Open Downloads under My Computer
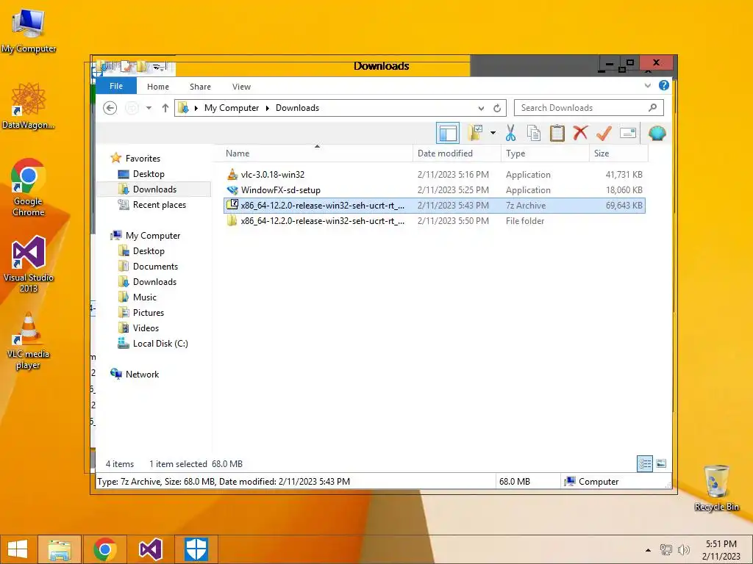This screenshot has height=564, width=753. point(154,281)
